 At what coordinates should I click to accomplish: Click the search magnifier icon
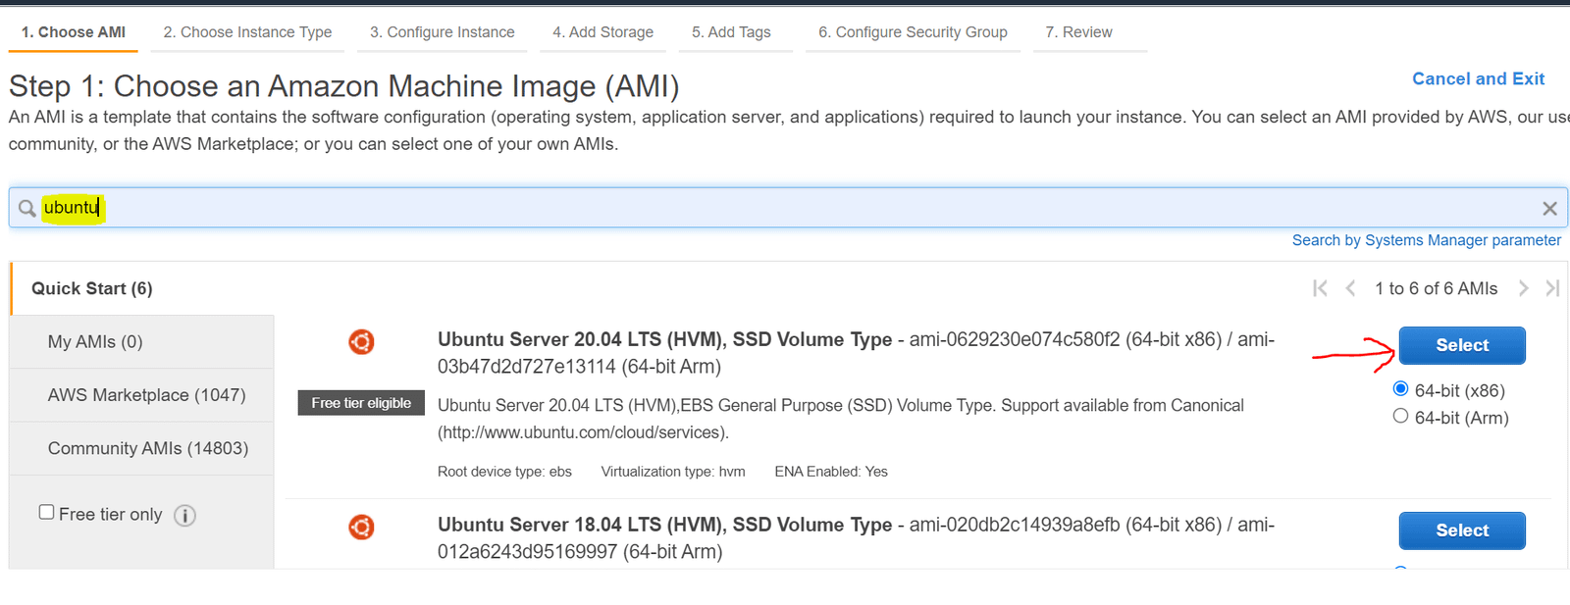27,208
